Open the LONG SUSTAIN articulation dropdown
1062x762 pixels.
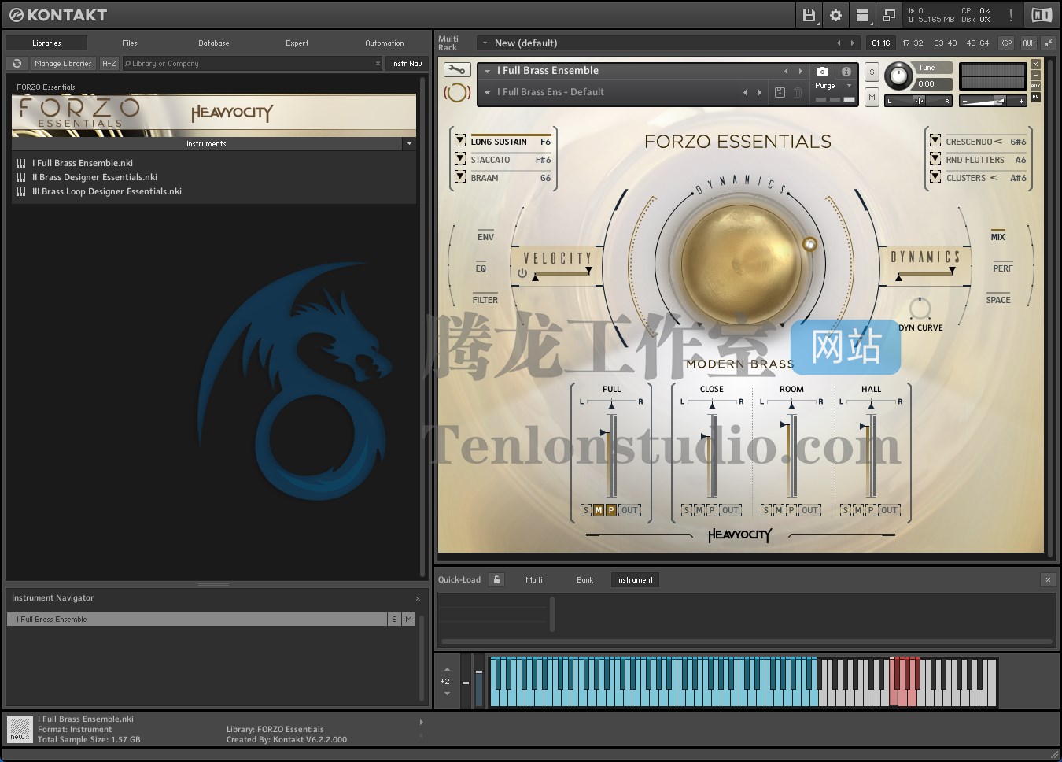(460, 140)
